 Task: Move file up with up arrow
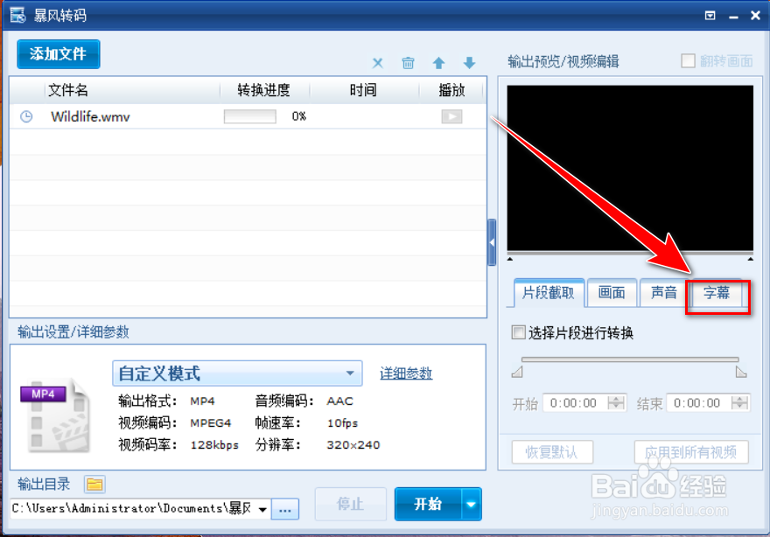pos(438,63)
